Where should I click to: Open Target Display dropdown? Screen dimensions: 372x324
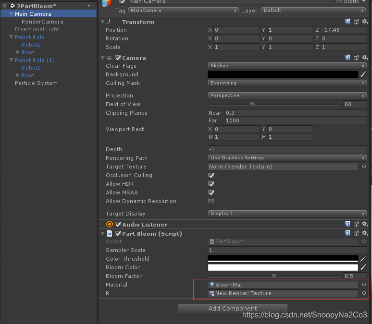point(287,214)
